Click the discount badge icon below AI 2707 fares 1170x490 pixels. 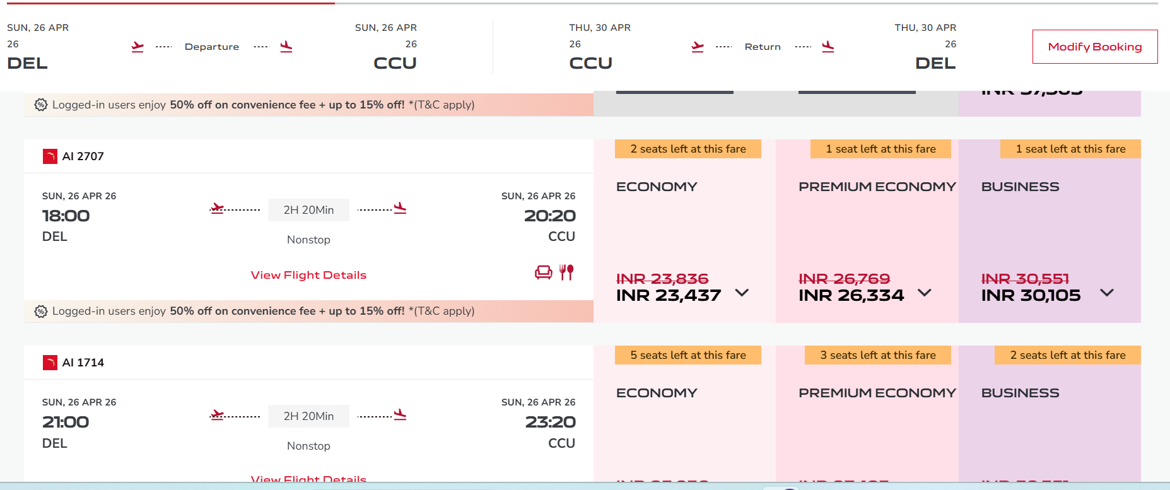click(40, 311)
